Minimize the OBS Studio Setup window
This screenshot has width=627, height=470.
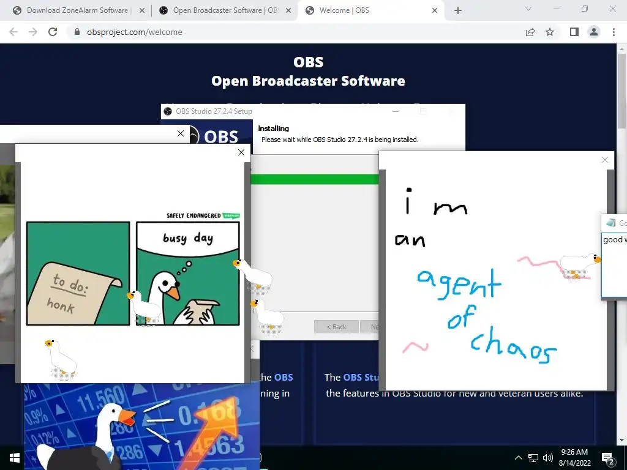(x=396, y=111)
